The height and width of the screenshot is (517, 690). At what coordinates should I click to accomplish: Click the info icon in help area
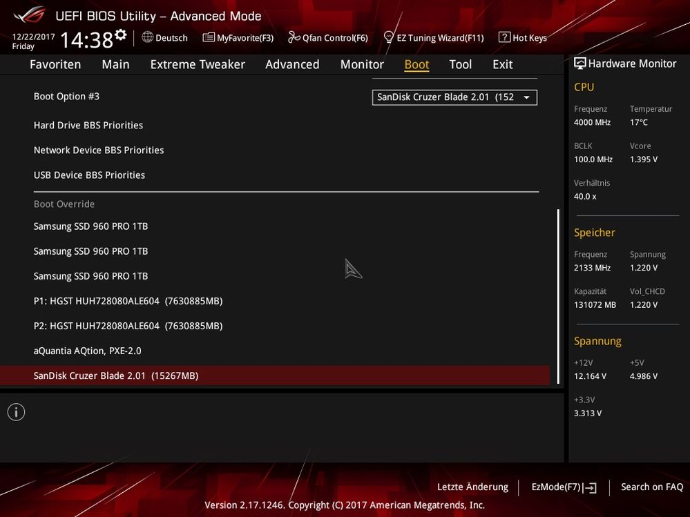[x=17, y=412]
